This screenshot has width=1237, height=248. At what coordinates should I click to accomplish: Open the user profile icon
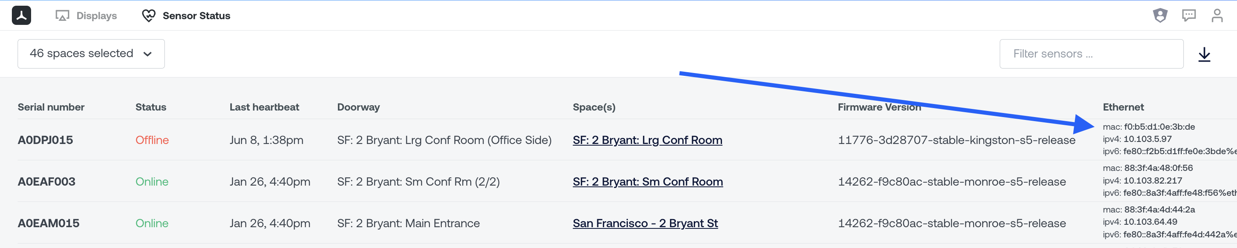pos(1217,15)
